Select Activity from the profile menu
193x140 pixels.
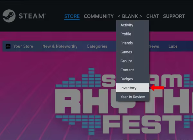pos(127,25)
